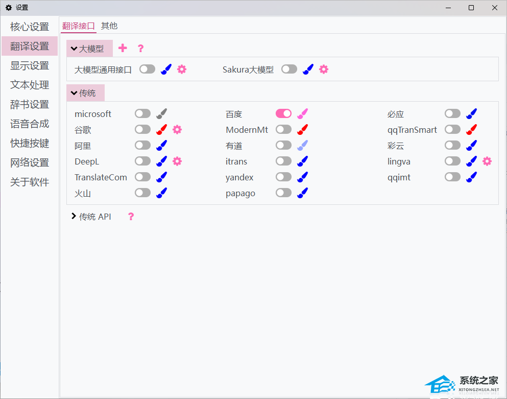
Task: Enable the Sakura大模型 toggle
Action: (289, 69)
